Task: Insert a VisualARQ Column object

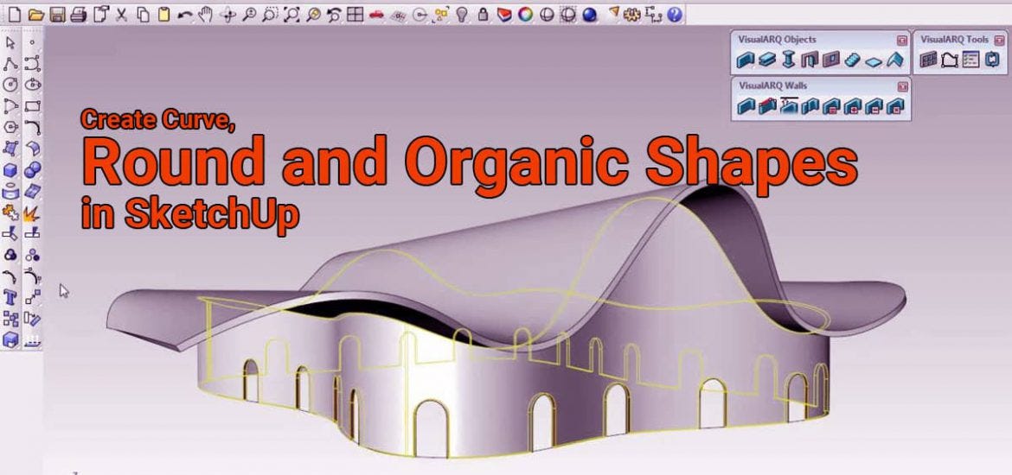Action: [788, 60]
